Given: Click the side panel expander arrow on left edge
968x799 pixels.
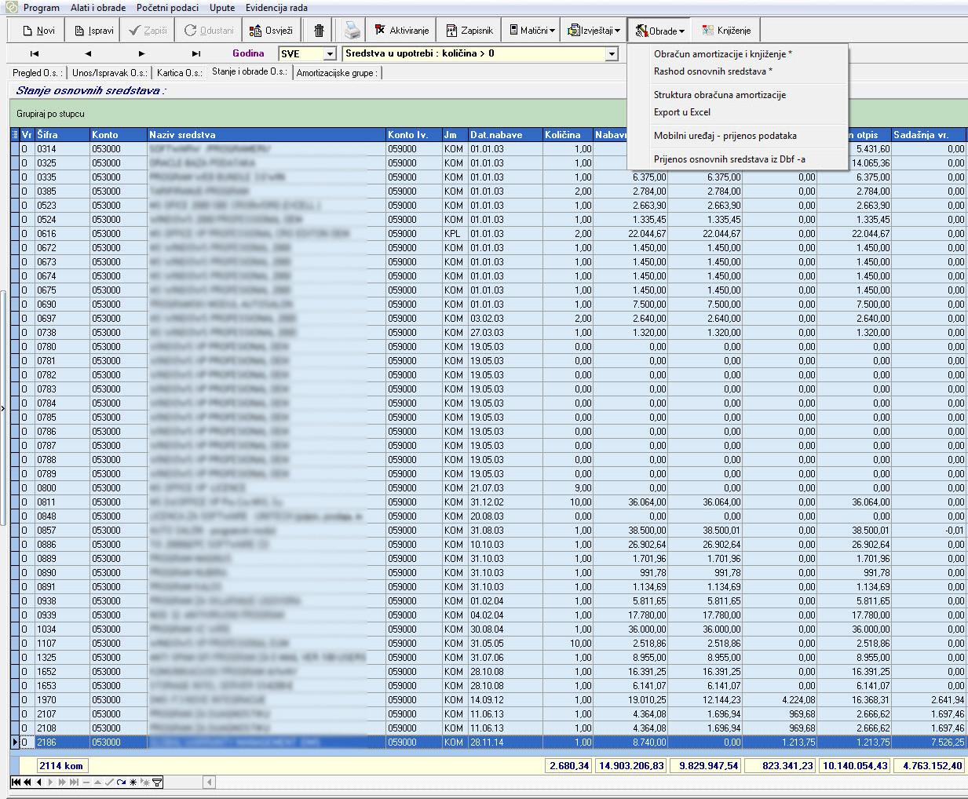Looking at the screenshot, I should click(3, 408).
